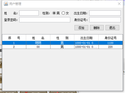Click the 添加 button
Viewport: 125px width, 93px height.
point(81,28)
